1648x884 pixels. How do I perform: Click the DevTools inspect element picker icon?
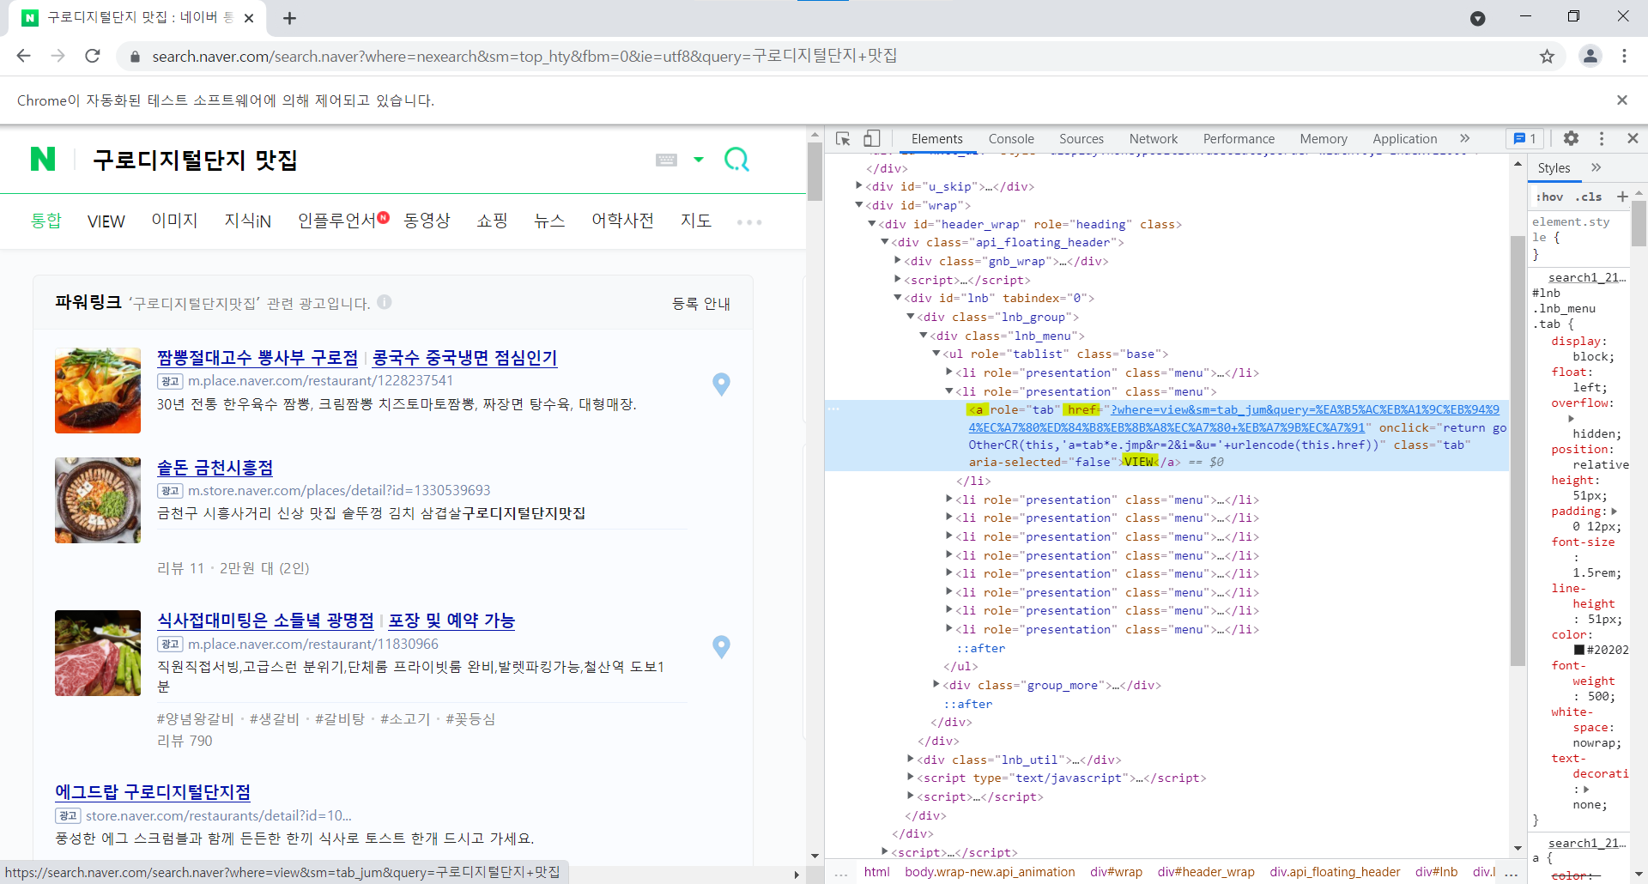(843, 138)
